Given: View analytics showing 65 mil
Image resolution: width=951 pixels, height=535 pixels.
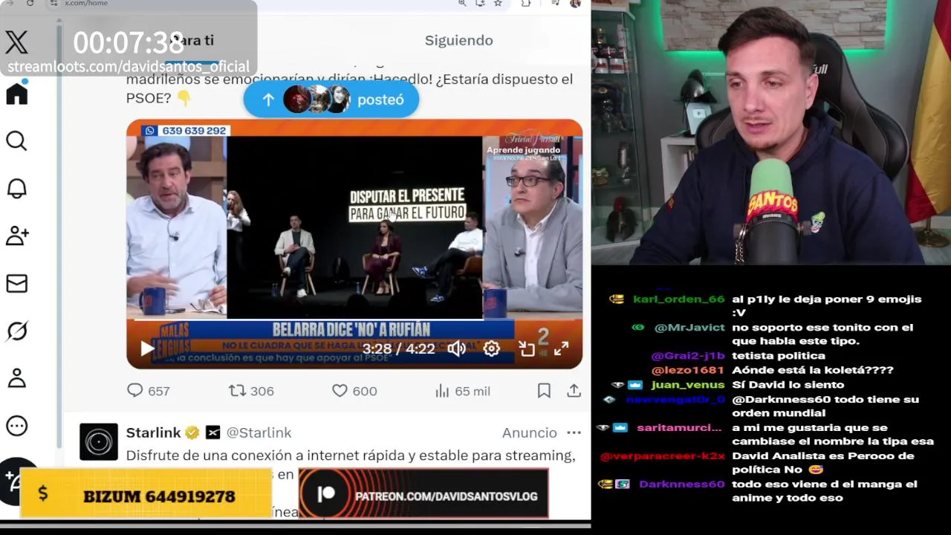Looking at the screenshot, I should tap(462, 391).
